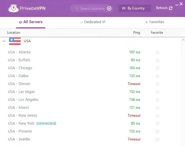Select the USA - Buffalo server
Viewport: 185px width, 146px height.
click(x=19, y=60)
